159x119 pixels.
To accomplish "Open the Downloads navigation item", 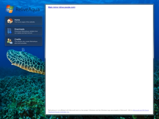I will click(24, 31).
